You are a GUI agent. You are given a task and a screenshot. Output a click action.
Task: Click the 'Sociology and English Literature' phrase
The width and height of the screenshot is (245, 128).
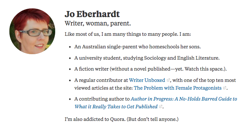(x=181, y=58)
